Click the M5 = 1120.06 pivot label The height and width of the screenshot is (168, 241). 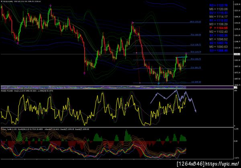[219, 9]
